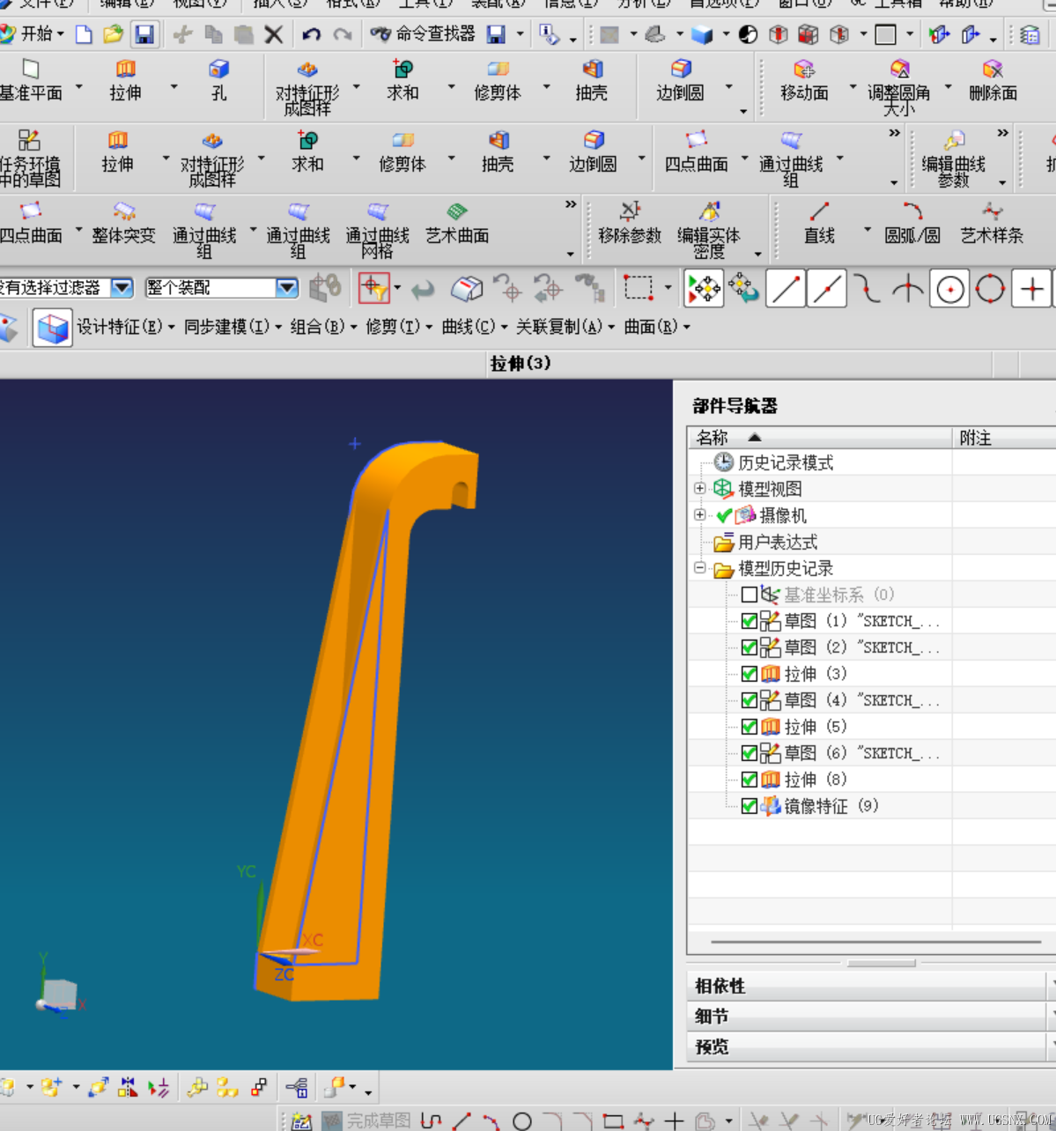Toggle the cross-shaped snap point icon
The image size is (1056, 1131).
click(x=1032, y=289)
